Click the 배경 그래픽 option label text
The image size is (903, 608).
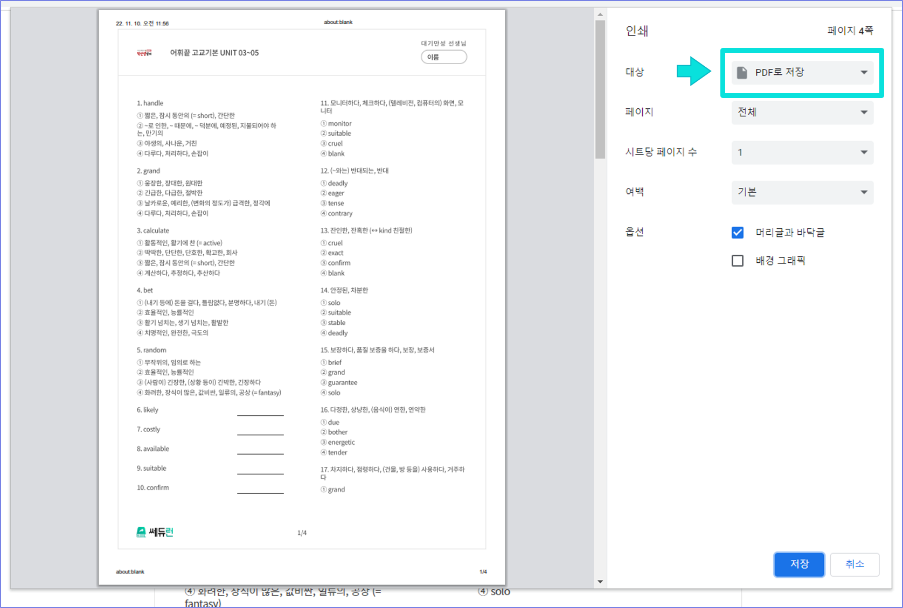pos(780,261)
